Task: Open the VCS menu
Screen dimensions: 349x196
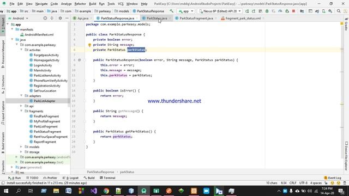Action: click(121, 4)
